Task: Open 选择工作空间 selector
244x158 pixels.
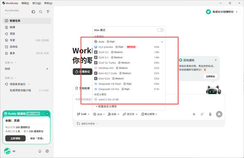Action: point(87,124)
